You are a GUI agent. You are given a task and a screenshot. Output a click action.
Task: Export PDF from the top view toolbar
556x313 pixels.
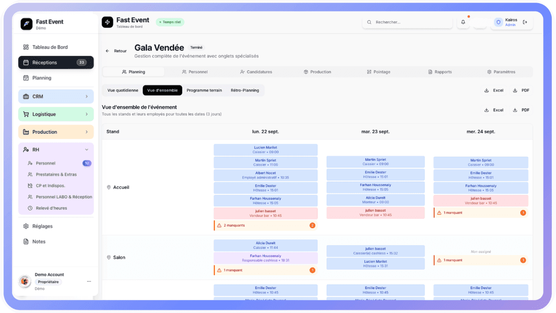(521, 91)
